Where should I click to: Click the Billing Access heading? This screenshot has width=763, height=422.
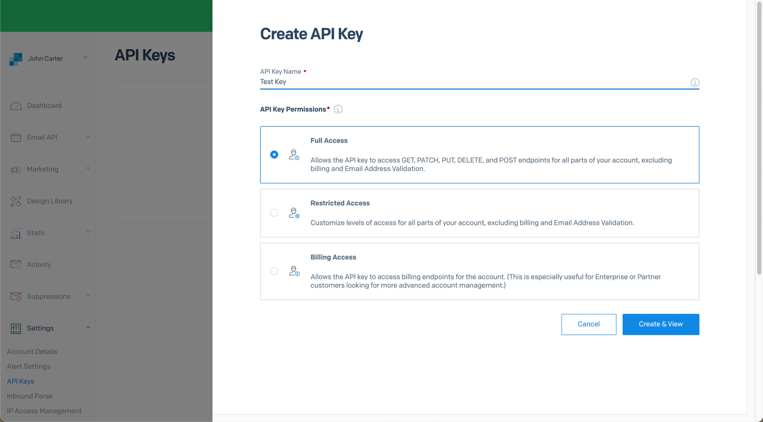(333, 257)
